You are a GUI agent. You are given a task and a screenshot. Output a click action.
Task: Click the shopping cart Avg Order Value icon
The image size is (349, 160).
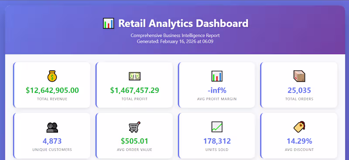(134, 127)
